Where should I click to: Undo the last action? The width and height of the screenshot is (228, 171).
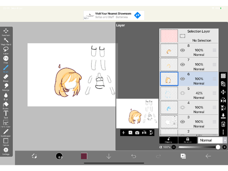coord(133,156)
